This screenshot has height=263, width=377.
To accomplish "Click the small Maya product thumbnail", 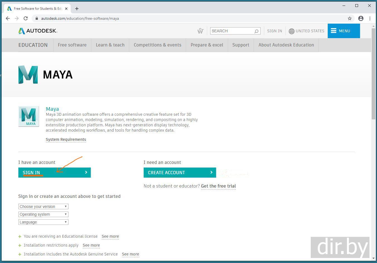I will (29, 116).
